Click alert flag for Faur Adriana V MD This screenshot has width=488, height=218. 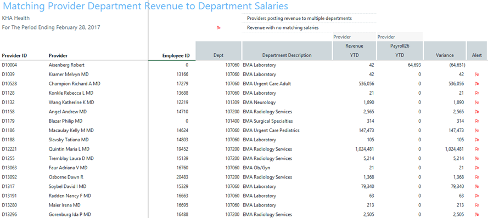click(476, 168)
